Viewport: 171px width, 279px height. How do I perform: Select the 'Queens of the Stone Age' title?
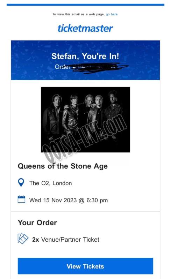[63, 166]
